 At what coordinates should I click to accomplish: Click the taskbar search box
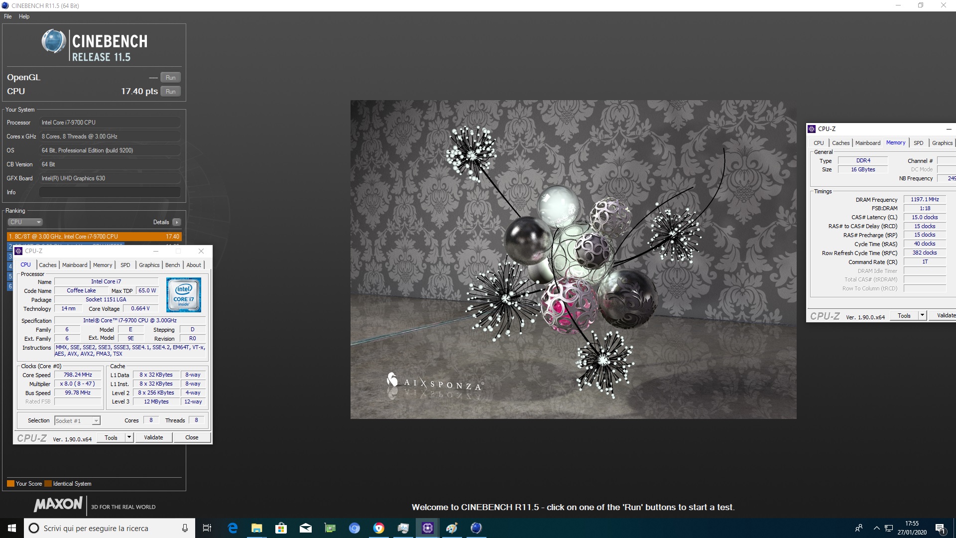click(110, 528)
